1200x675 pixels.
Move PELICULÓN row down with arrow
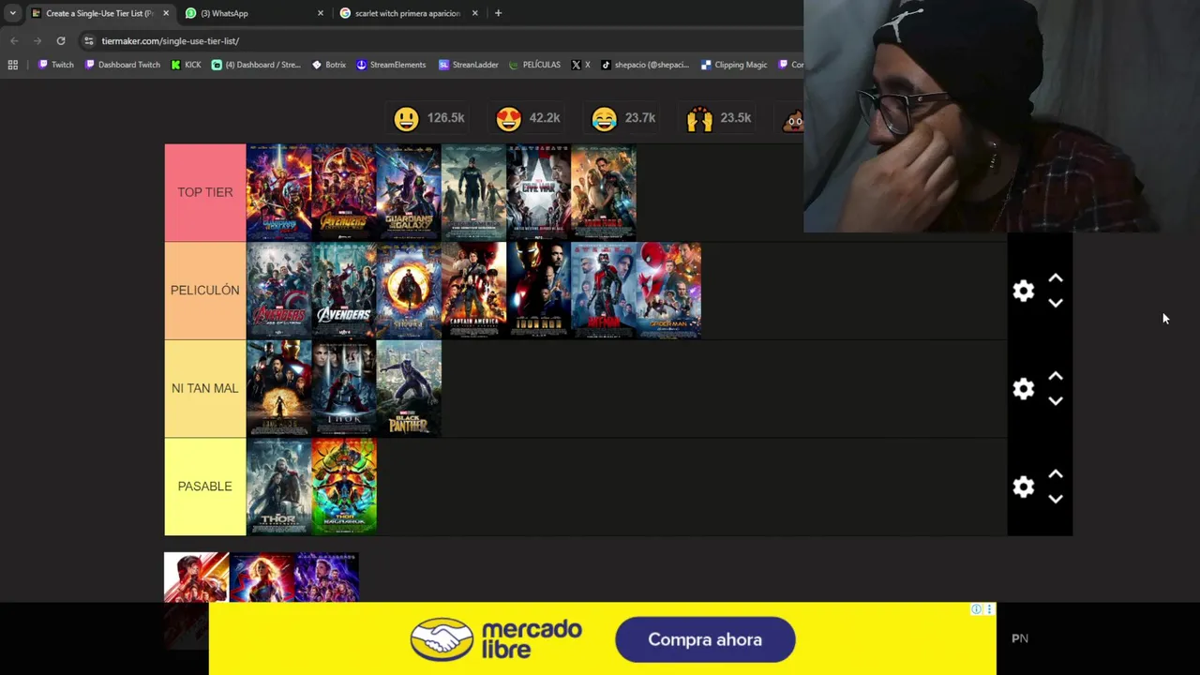pos(1056,303)
